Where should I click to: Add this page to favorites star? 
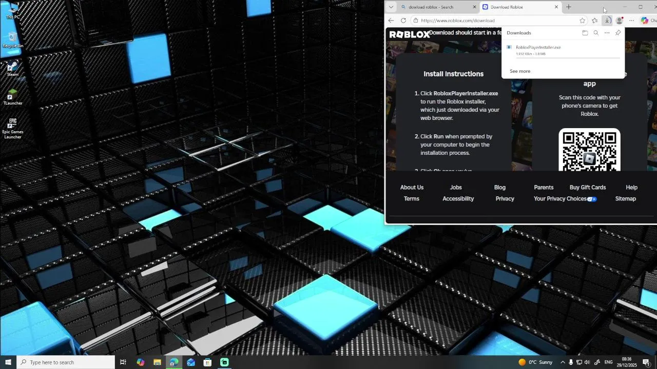pos(582,20)
